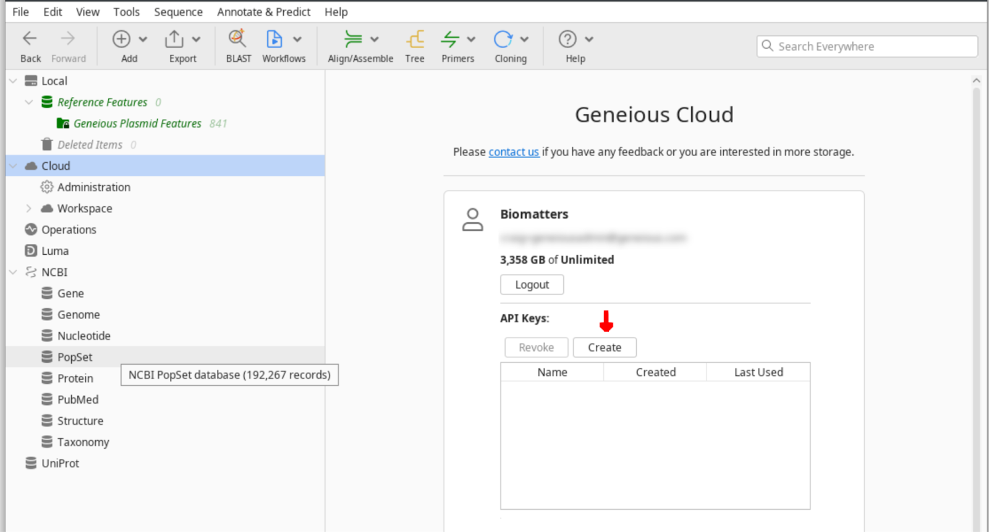The width and height of the screenshot is (989, 532).
Task: Select the PubMed database
Action: tap(78, 399)
